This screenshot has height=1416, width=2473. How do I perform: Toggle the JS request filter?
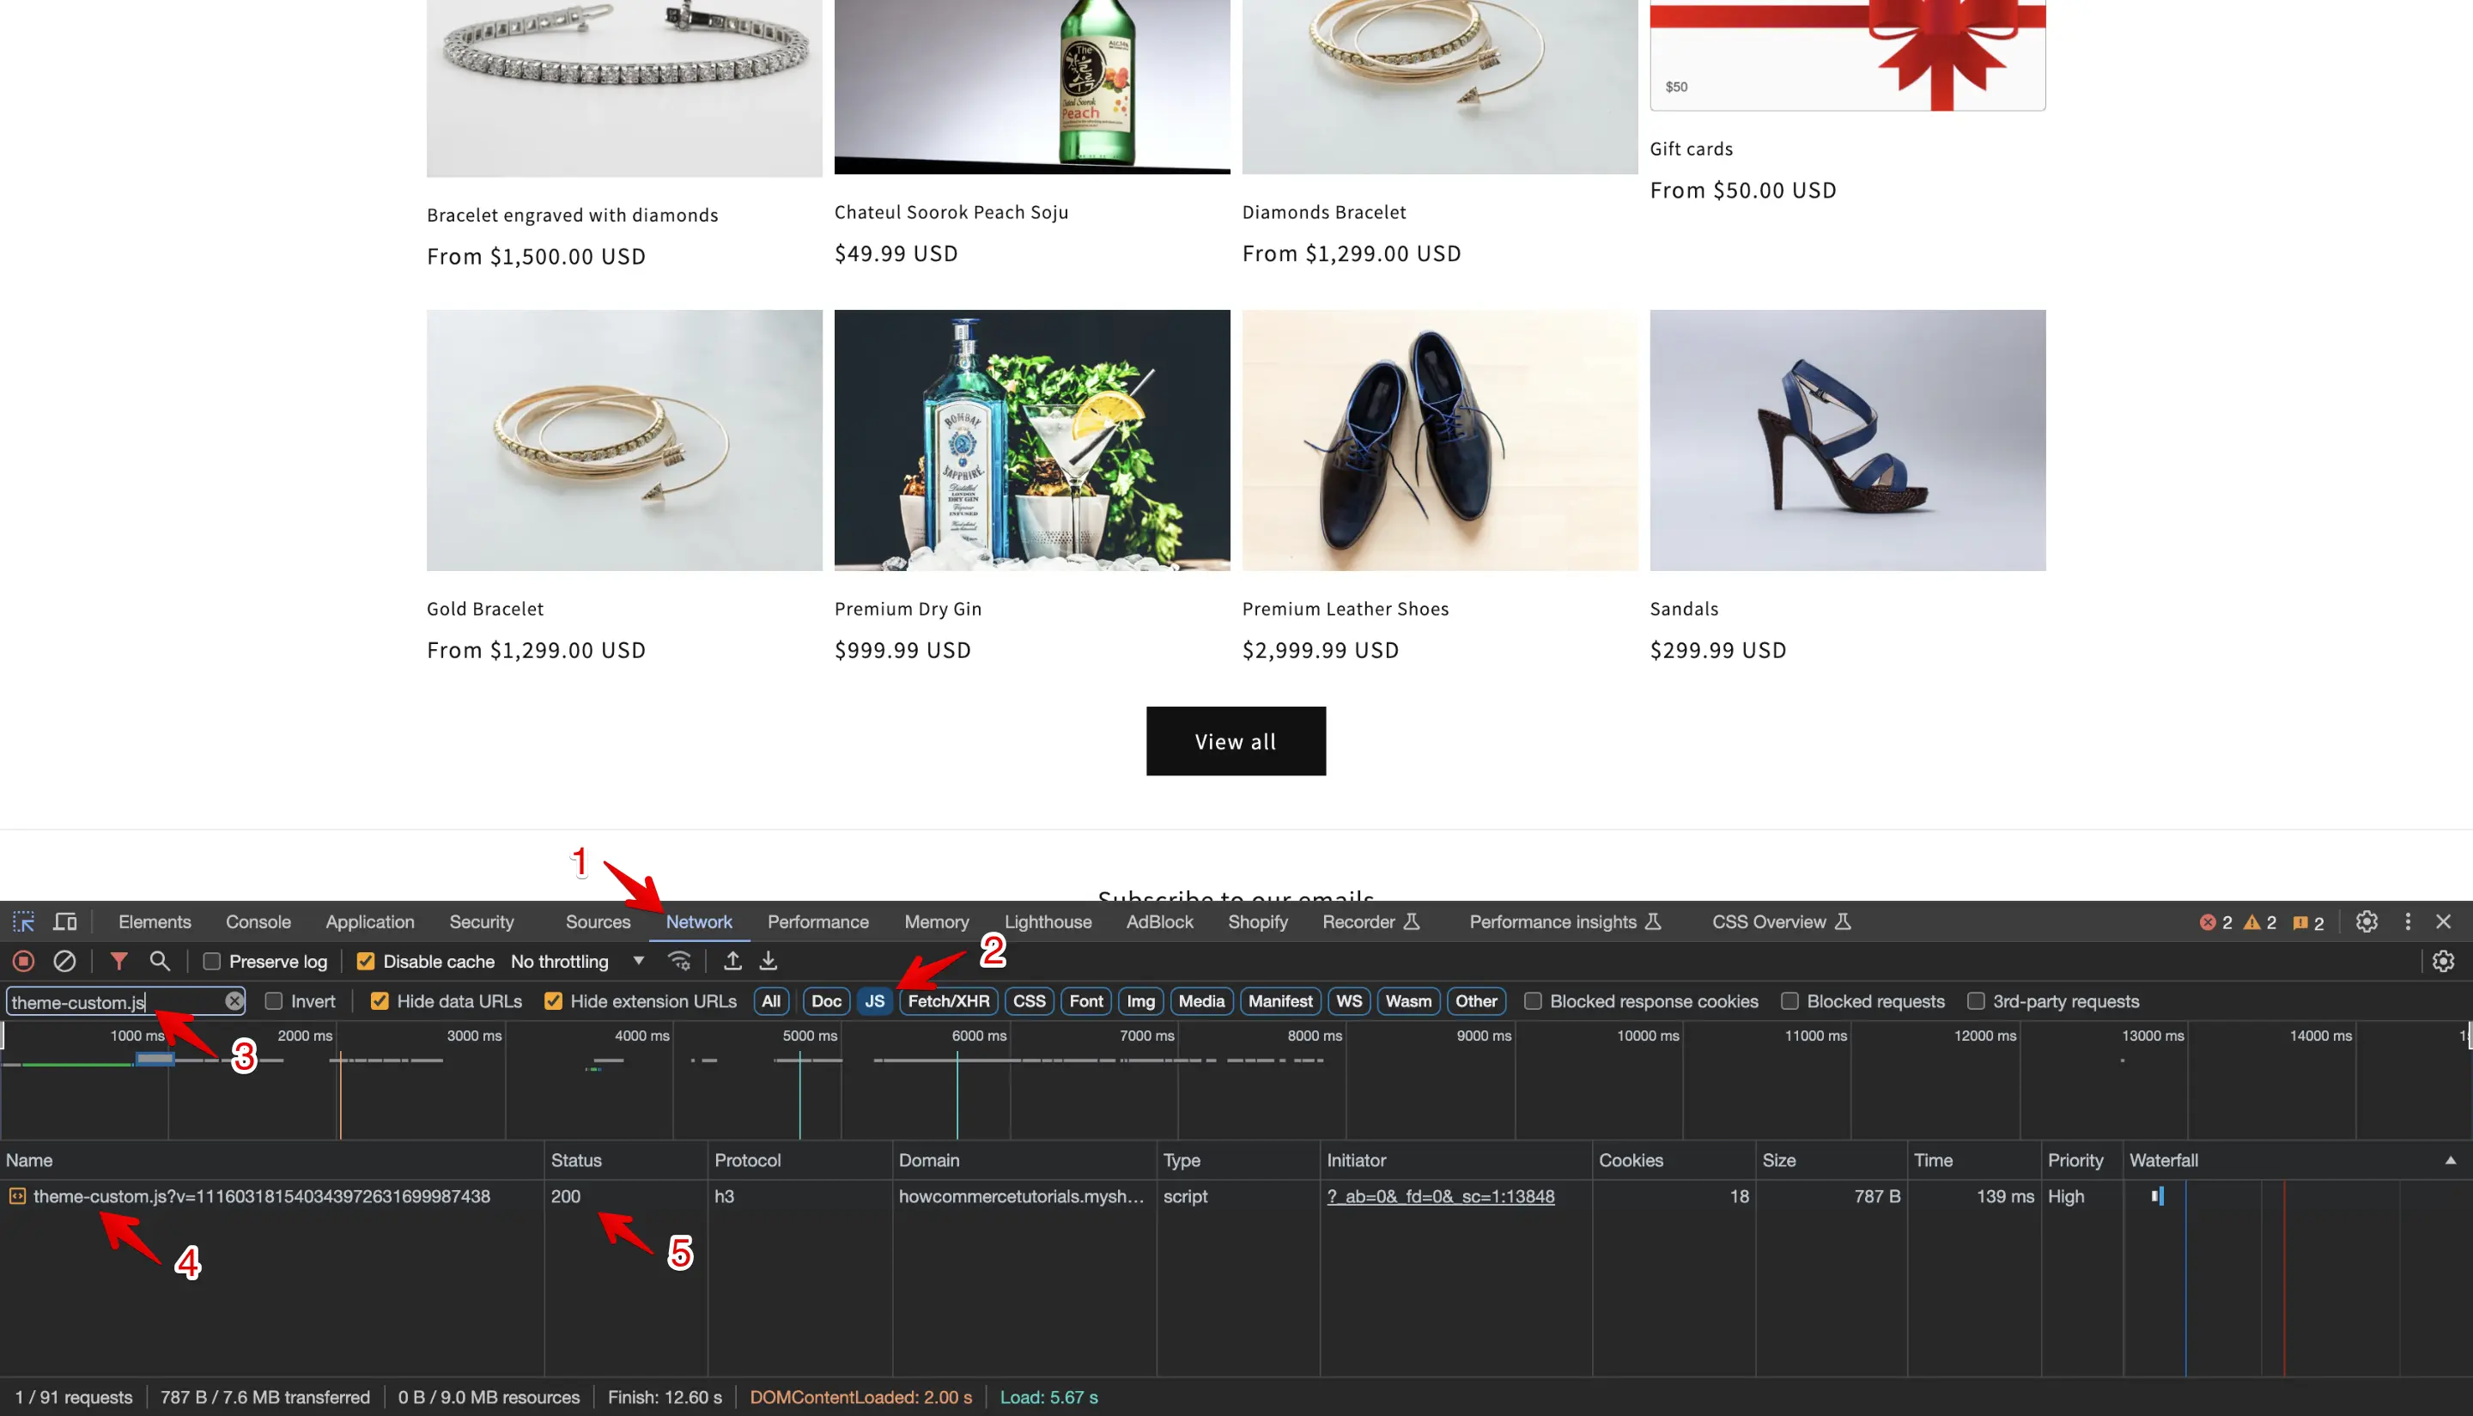(x=874, y=1000)
